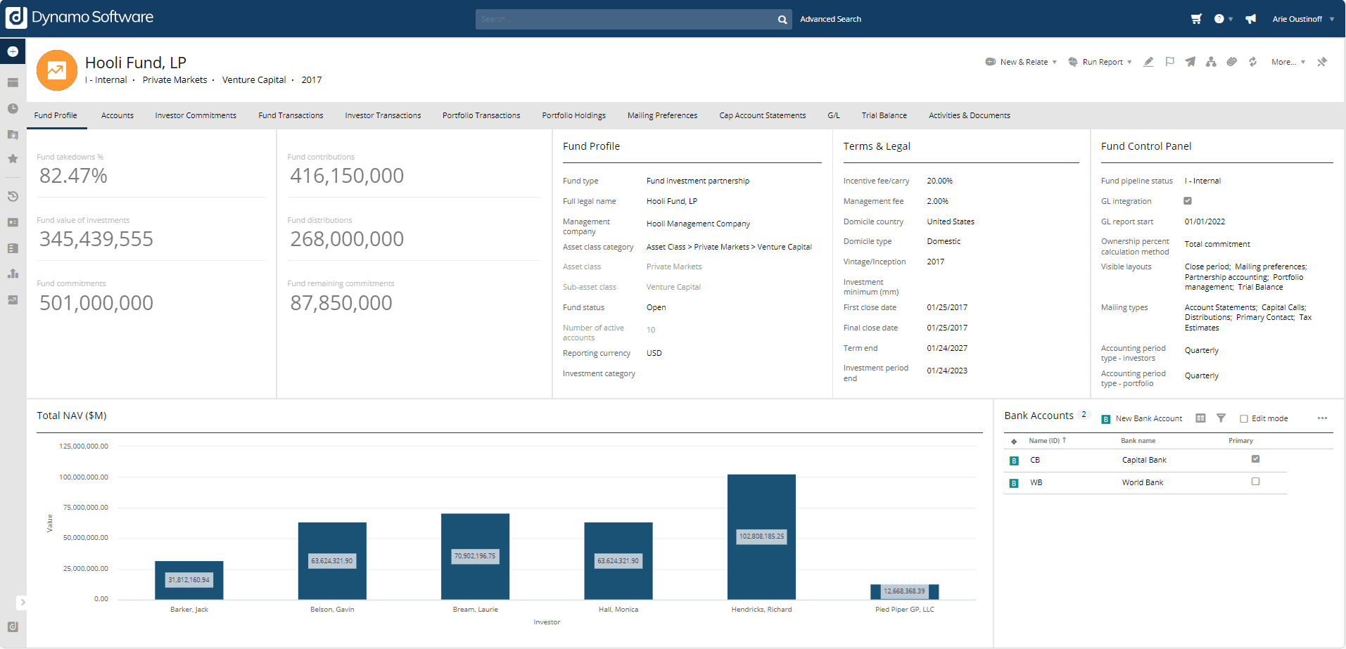Screen dimensions: 1346x649
Task: Switch to the Portfolio Holdings tab
Action: [x=573, y=115]
